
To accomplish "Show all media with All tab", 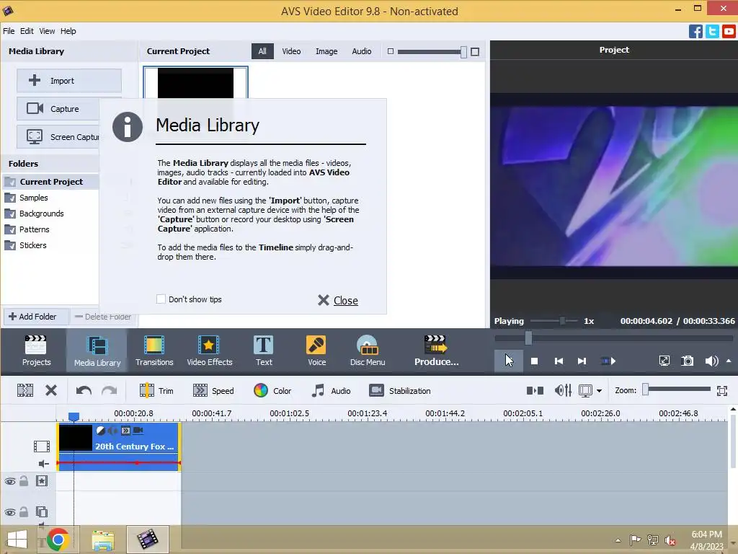I will click(262, 51).
